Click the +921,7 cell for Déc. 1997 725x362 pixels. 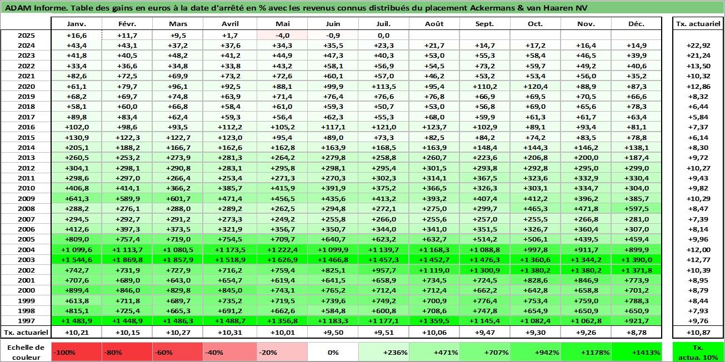637,321
